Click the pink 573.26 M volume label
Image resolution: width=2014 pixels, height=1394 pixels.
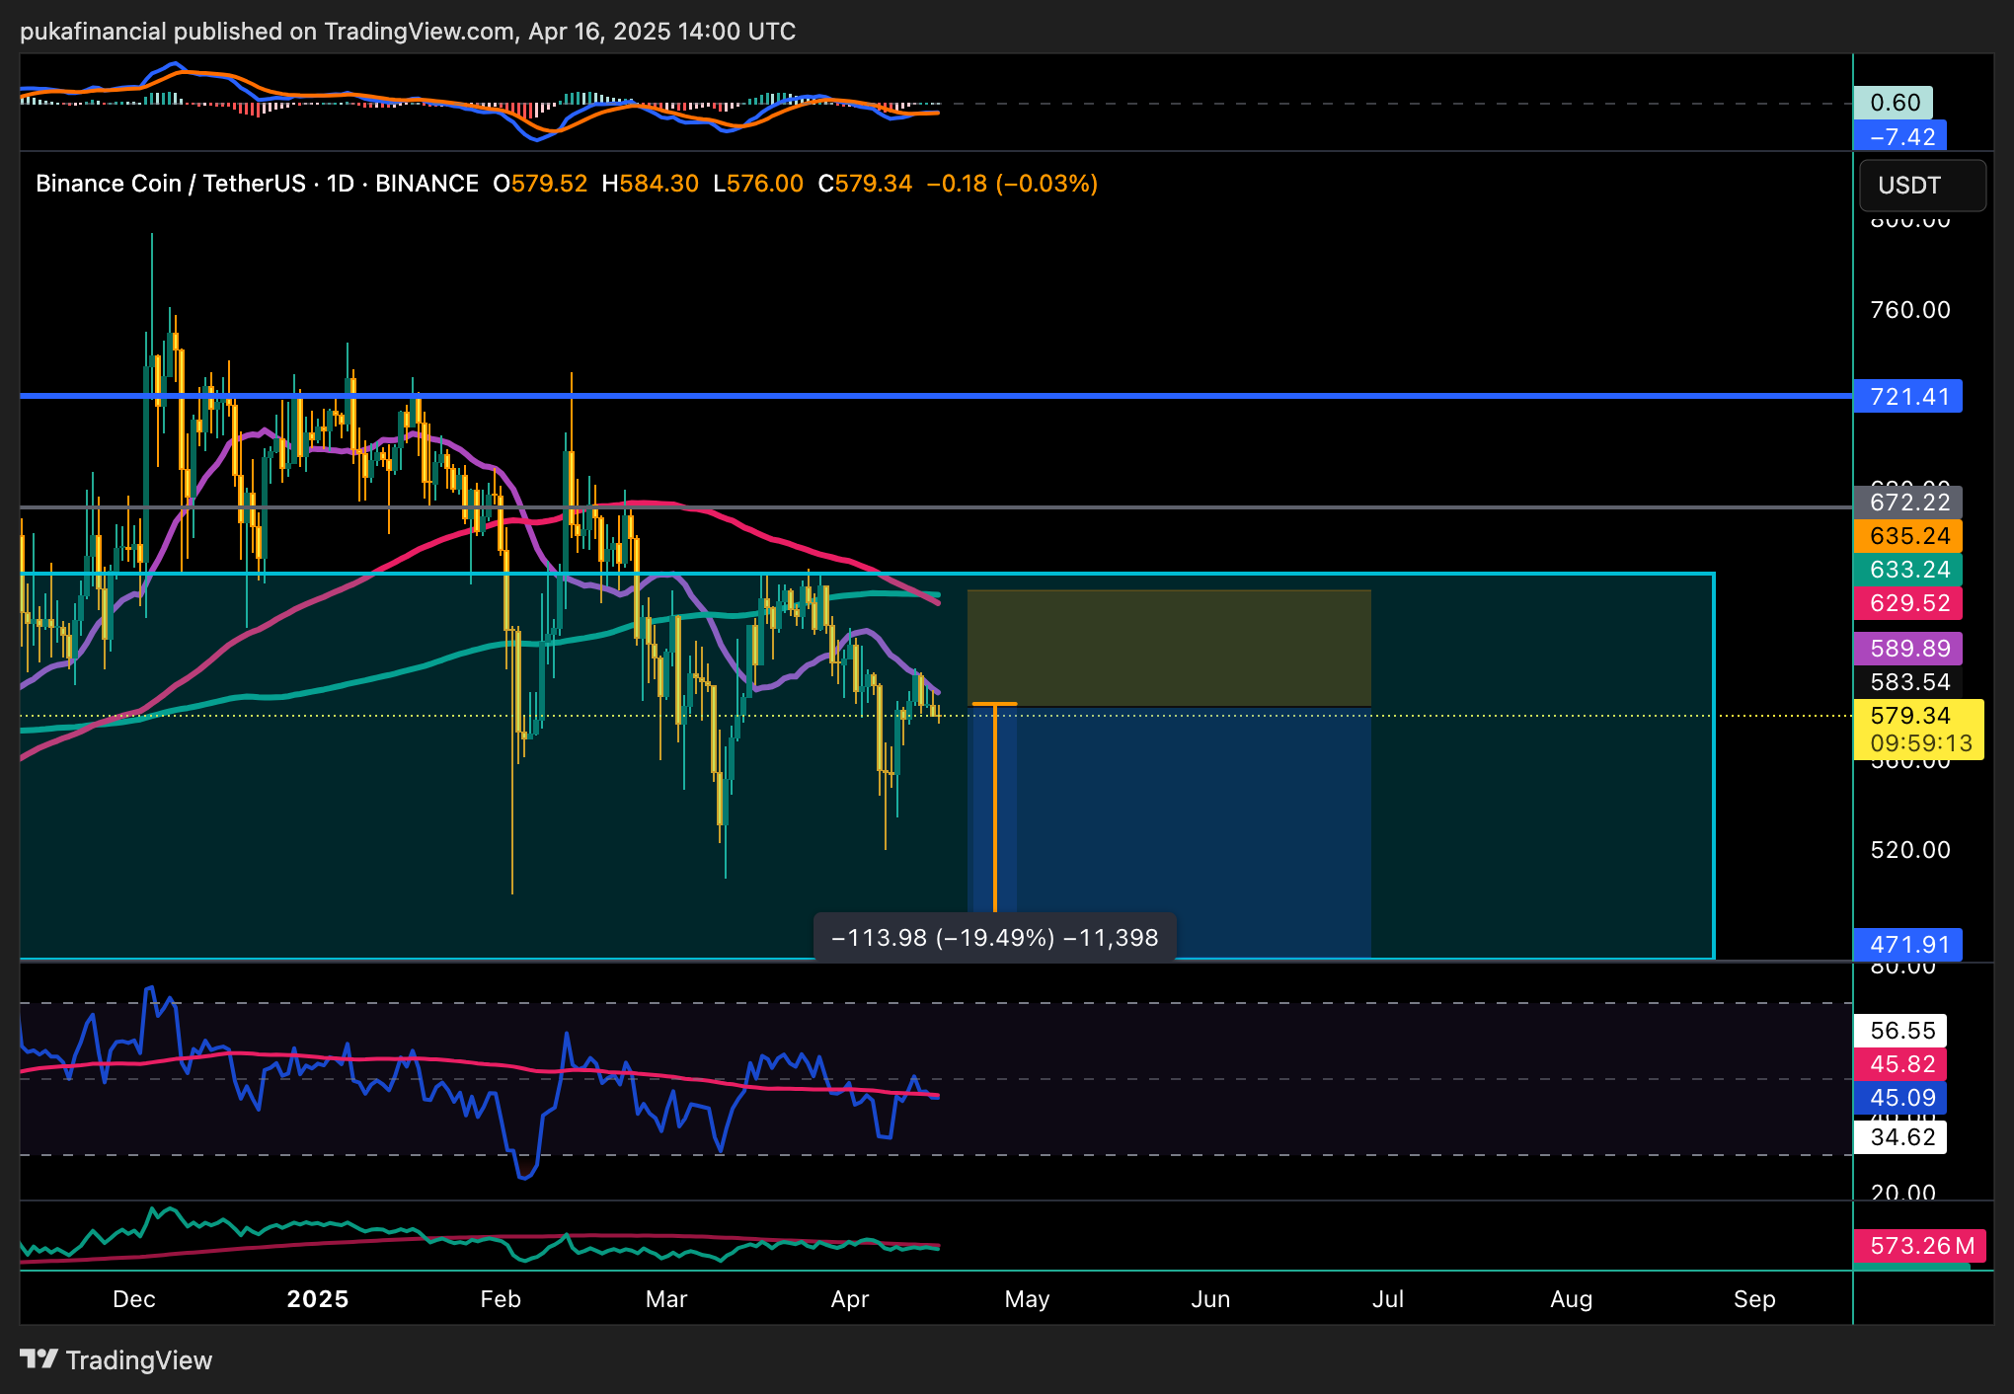[x=1920, y=1246]
